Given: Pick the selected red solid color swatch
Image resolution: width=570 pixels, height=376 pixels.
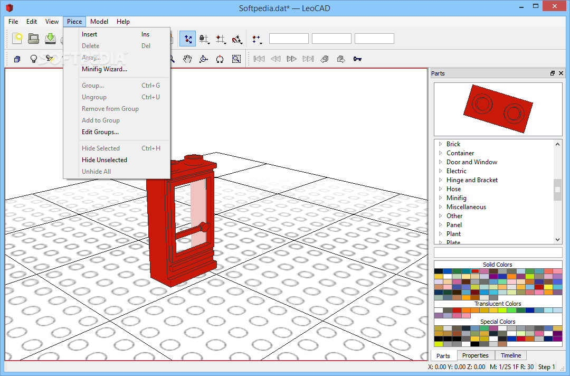Looking at the screenshot, I should [475, 271].
